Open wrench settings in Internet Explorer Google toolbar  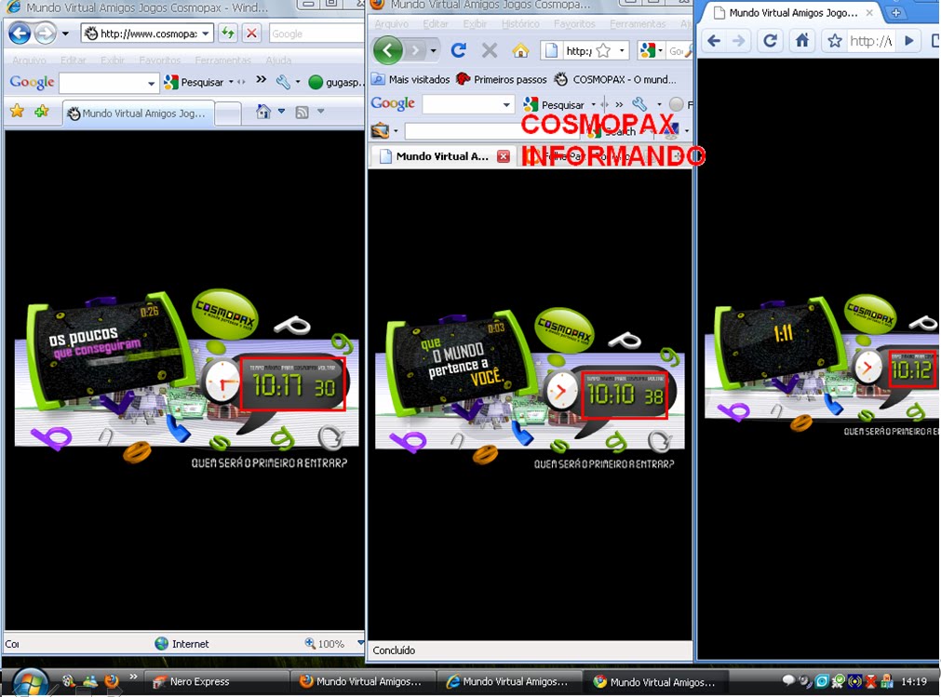coord(283,82)
